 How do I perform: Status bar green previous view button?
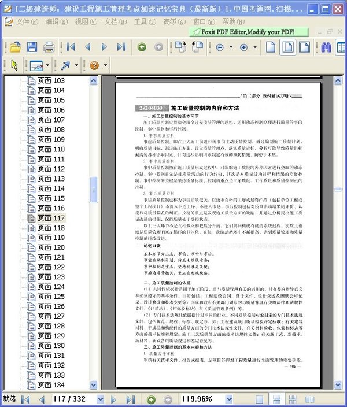point(151,399)
